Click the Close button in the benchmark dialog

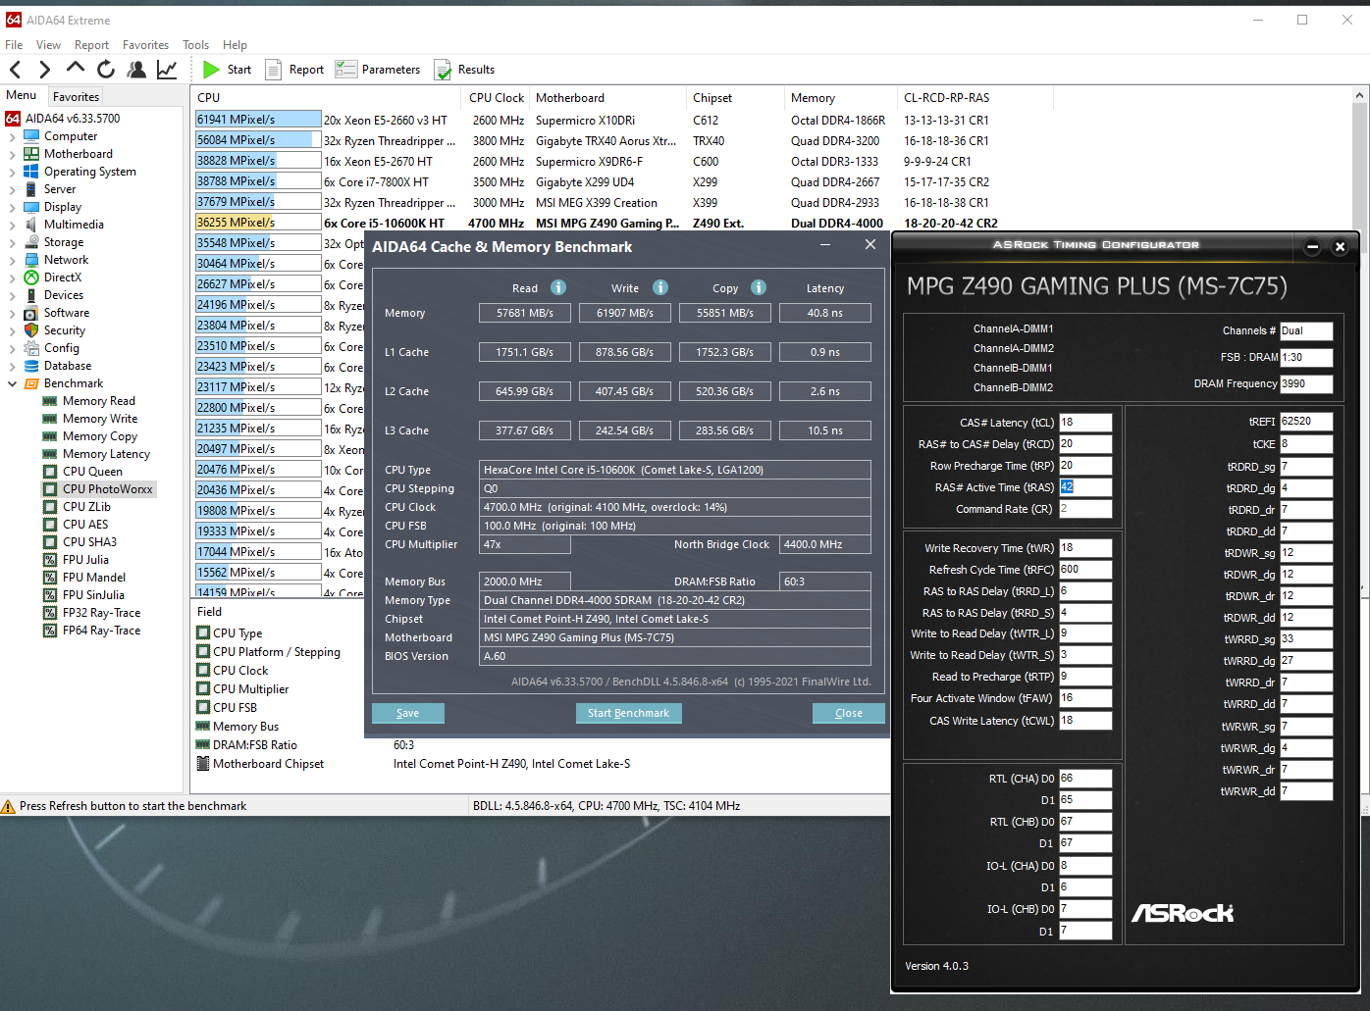[849, 713]
